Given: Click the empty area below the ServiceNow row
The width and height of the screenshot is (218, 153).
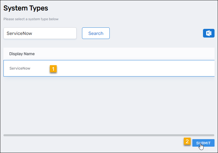Looking at the screenshot, I should click(109, 104).
